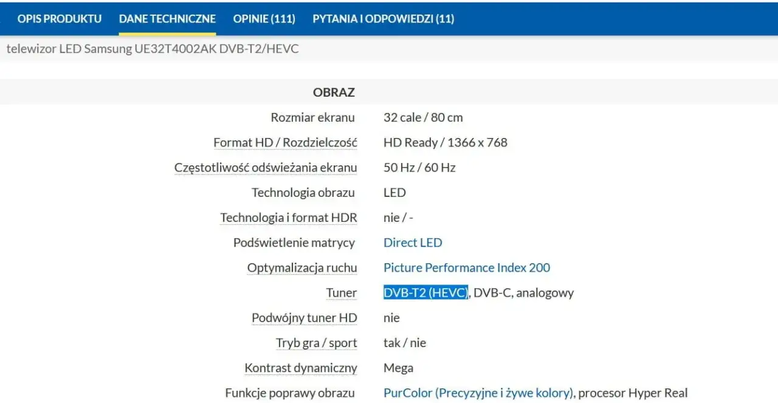The width and height of the screenshot is (778, 403).
Task: Switch to the OPIS PRODUKTU tab
Action: 59,19
